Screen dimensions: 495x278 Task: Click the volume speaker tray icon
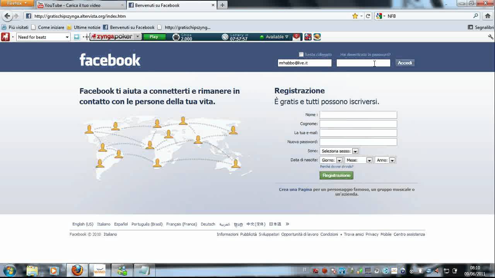point(437,271)
